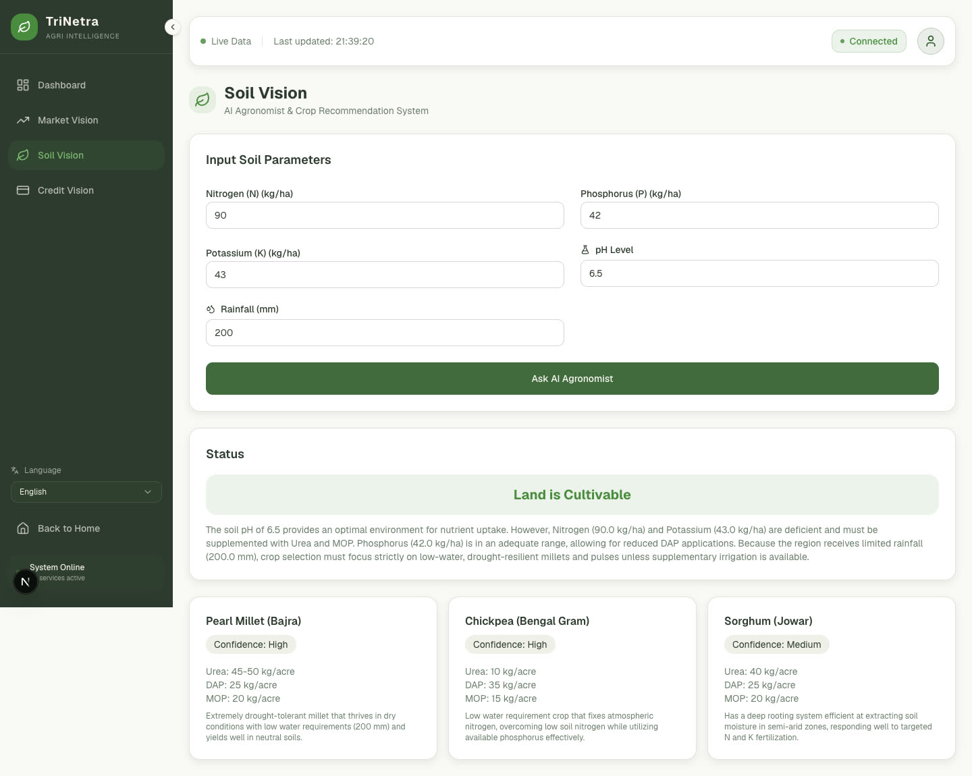972x776 pixels.
Task: Click the System Online status text
Action: pos(57,567)
